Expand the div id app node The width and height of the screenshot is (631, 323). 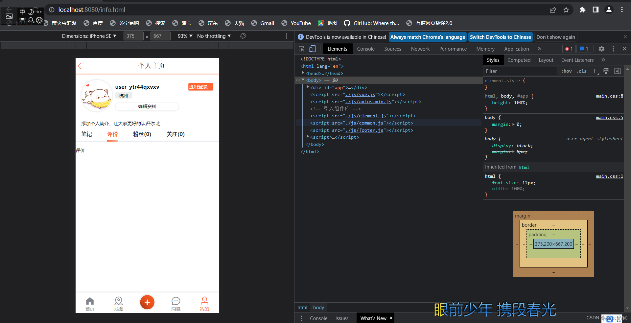[308, 87]
